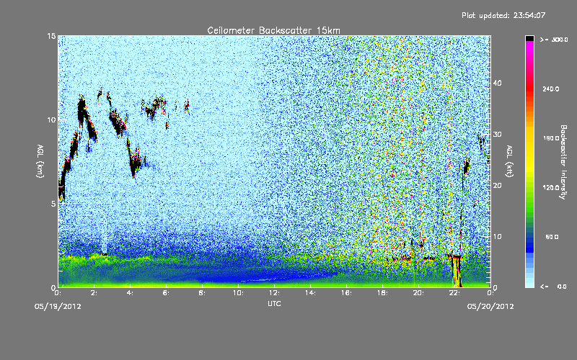Click the colorbar value 240.0
Image resolution: width=577 pixels, height=360 pixels.
coord(551,89)
